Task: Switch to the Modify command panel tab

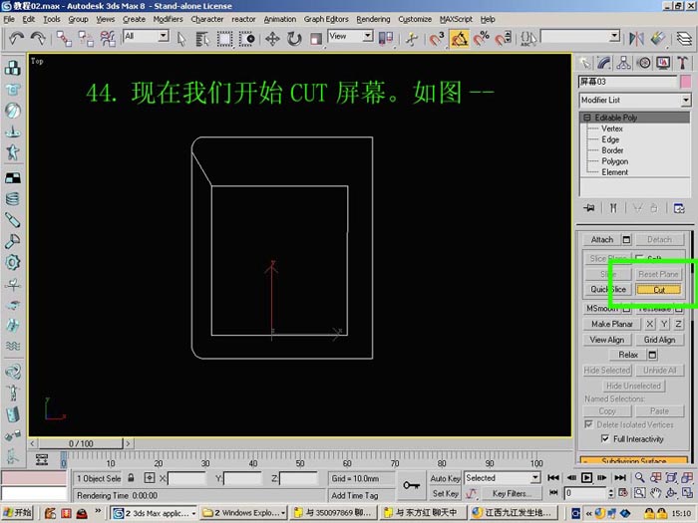Action: [x=604, y=63]
